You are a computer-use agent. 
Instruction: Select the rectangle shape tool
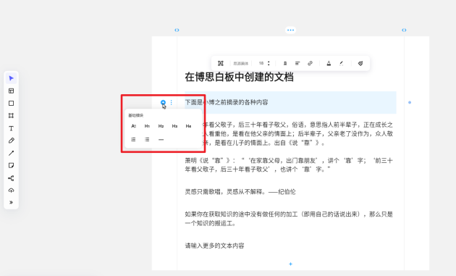[x=12, y=104]
